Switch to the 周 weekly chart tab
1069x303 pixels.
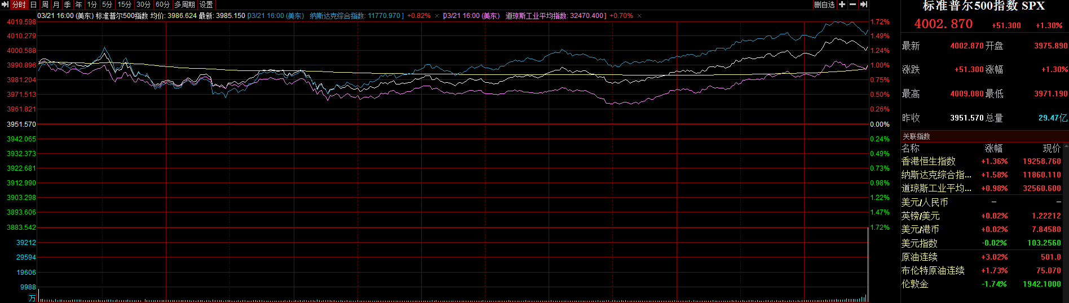click(x=45, y=5)
